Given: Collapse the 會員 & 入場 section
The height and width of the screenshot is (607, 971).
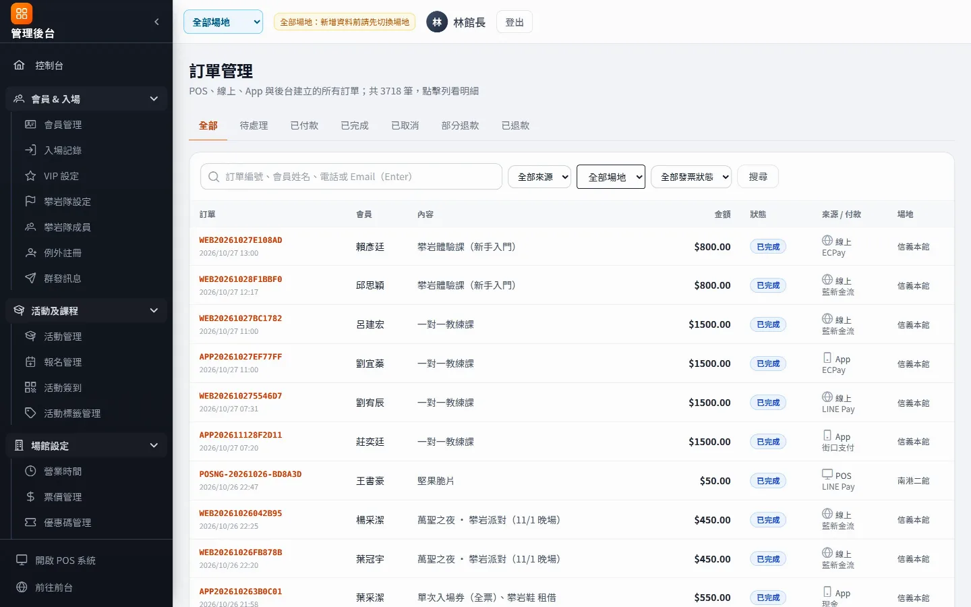Looking at the screenshot, I should (x=86, y=99).
